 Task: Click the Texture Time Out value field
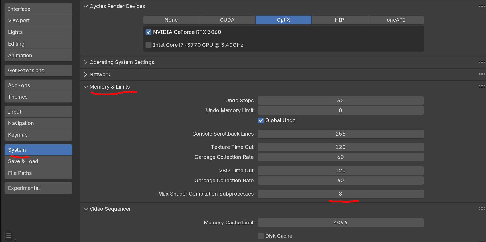click(341, 147)
